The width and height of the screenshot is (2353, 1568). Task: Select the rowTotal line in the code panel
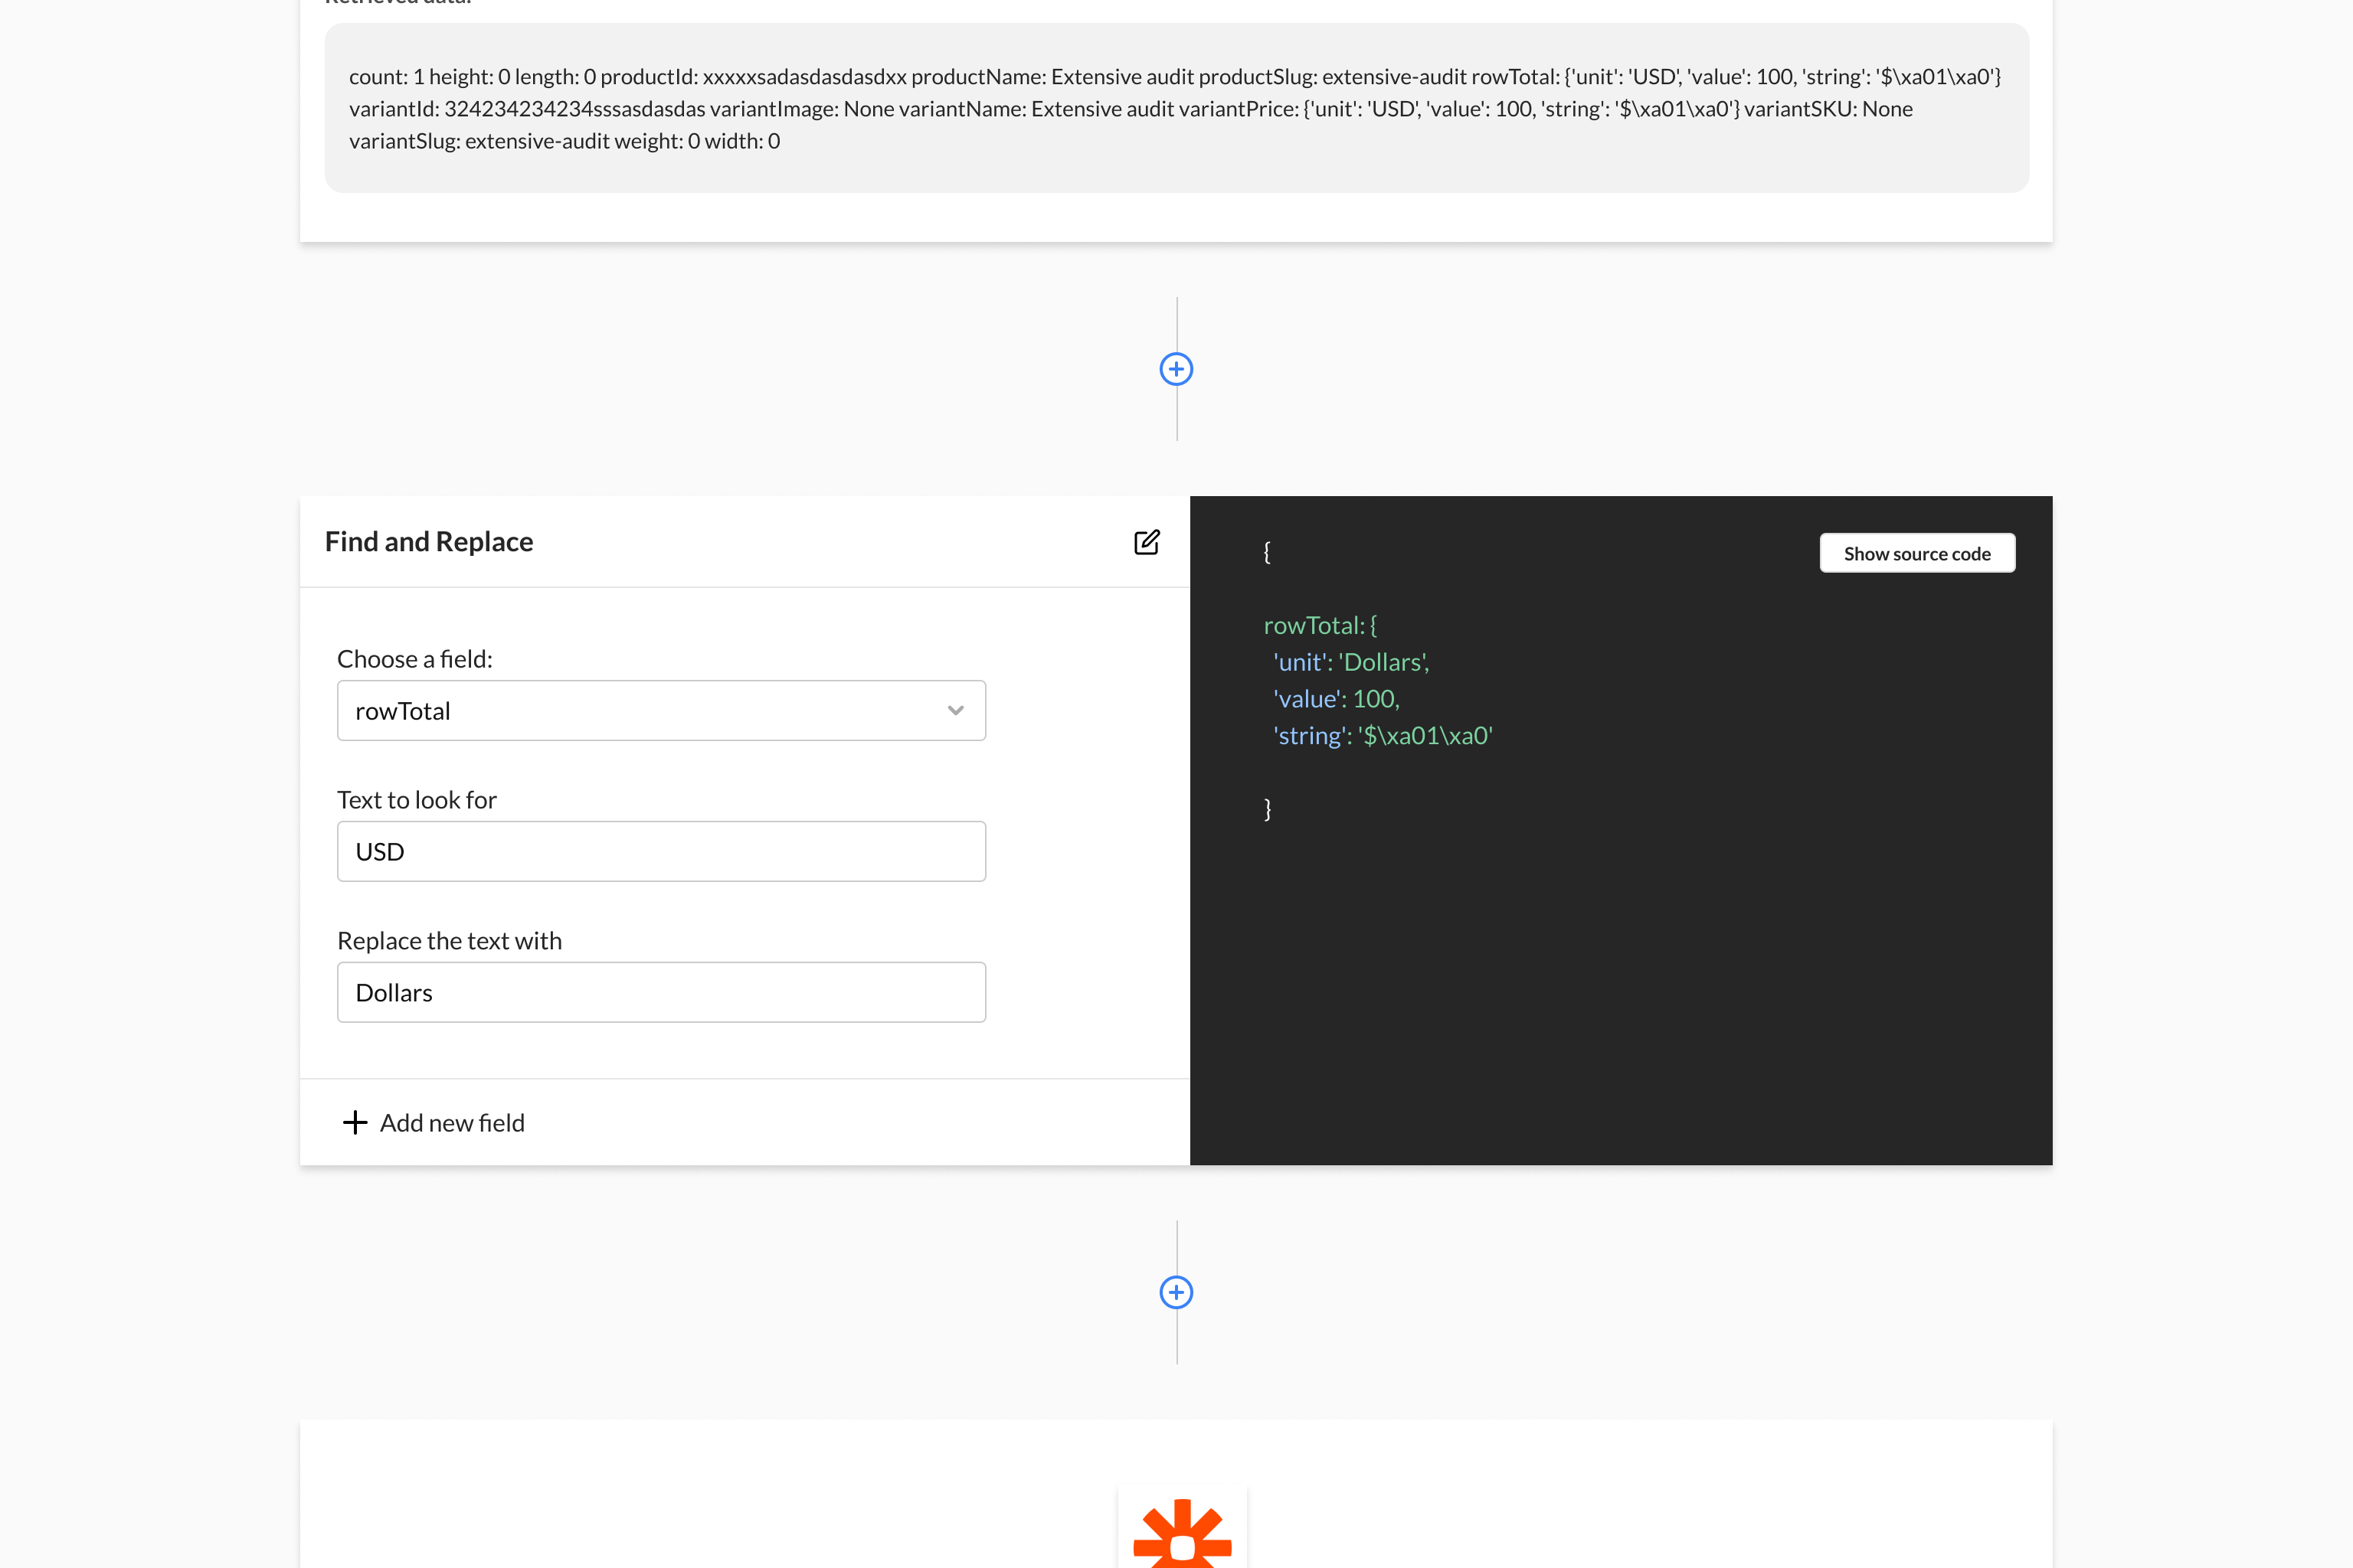pyautogui.click(x=1320, y=624)
